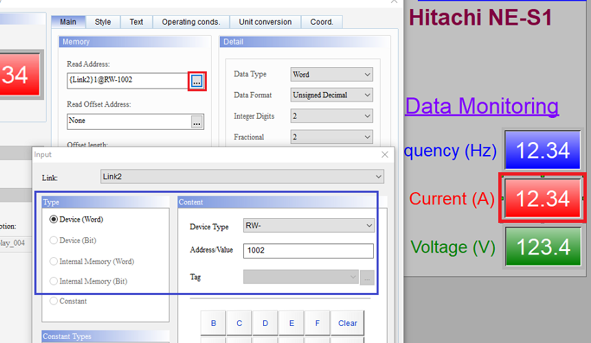This screenshot has height=343, width=591.
Task: Switch to the Unit conversion tab
Action: point(265,22)
